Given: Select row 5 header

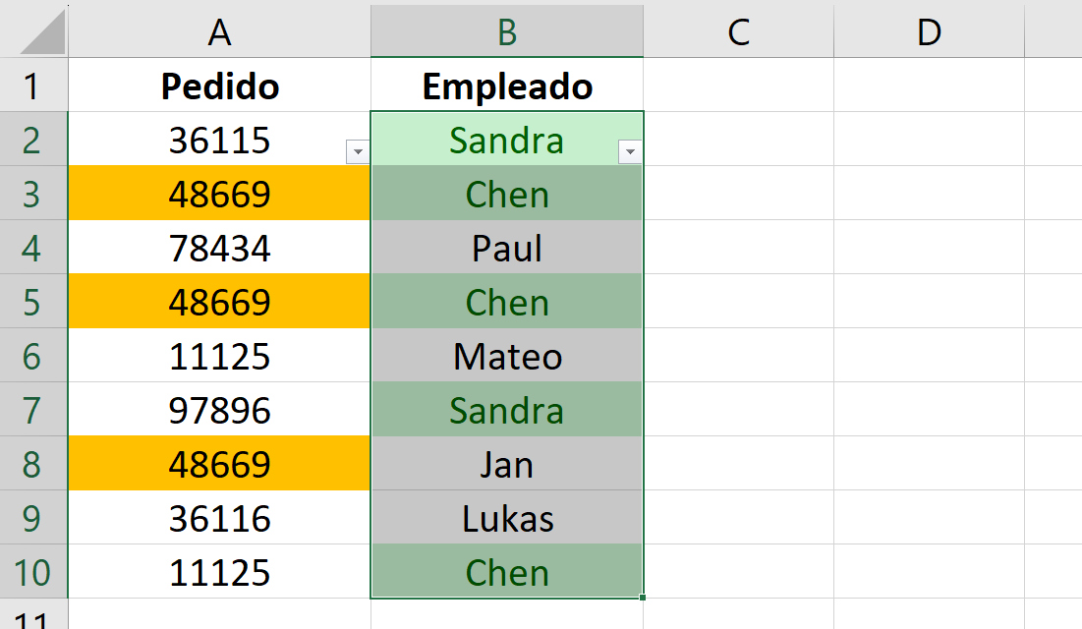Looking at the screenshot, I should [x=33, y=302].
